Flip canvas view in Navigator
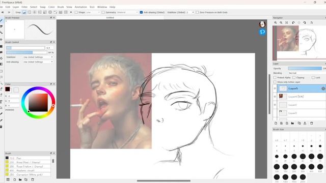Screen dimensions: 326x183 click(x=311, y=22)
